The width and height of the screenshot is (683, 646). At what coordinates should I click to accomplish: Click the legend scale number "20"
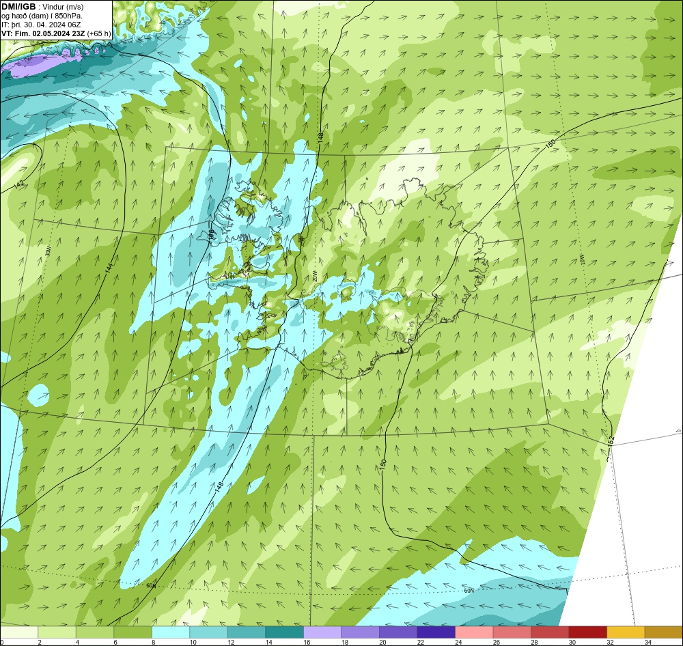pyautogui.click(x=382, y=642)
